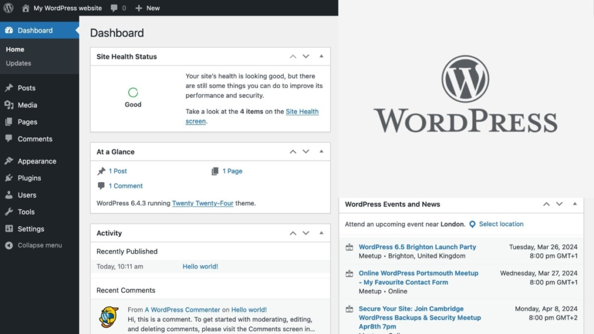Toggle the Activity panel triangle

[321, 233]
